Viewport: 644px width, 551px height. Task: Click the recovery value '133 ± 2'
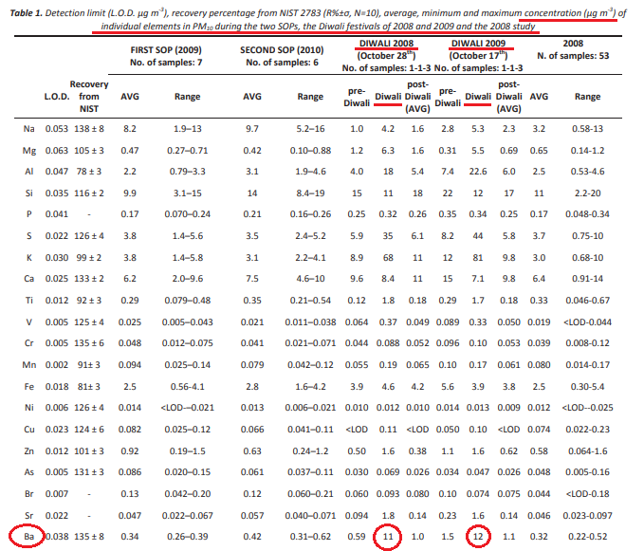click(89, 279)
